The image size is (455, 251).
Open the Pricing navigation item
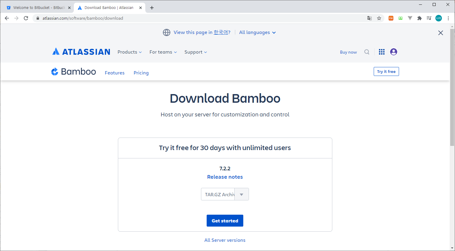click(141, 73)
